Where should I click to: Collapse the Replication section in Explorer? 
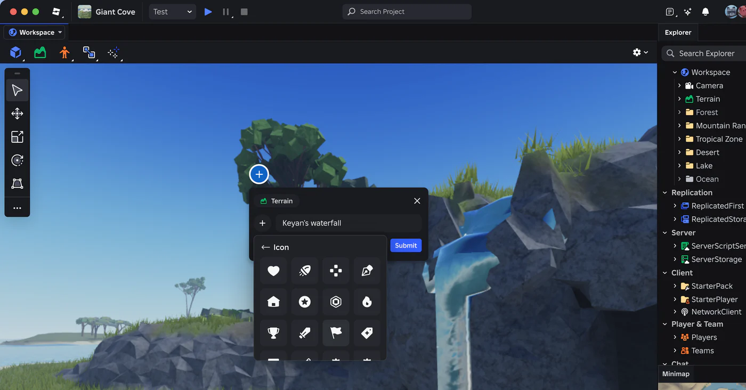pos(665,193)
